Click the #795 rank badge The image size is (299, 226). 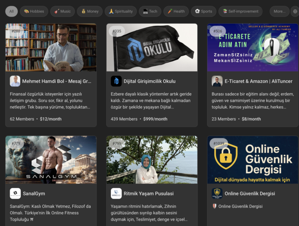(x=117, y=143)
